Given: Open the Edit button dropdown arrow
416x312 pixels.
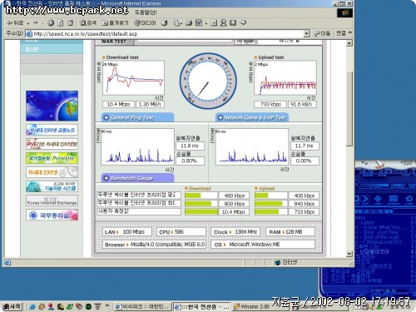Looking at the screenshot, I should (x=206, y=23).
